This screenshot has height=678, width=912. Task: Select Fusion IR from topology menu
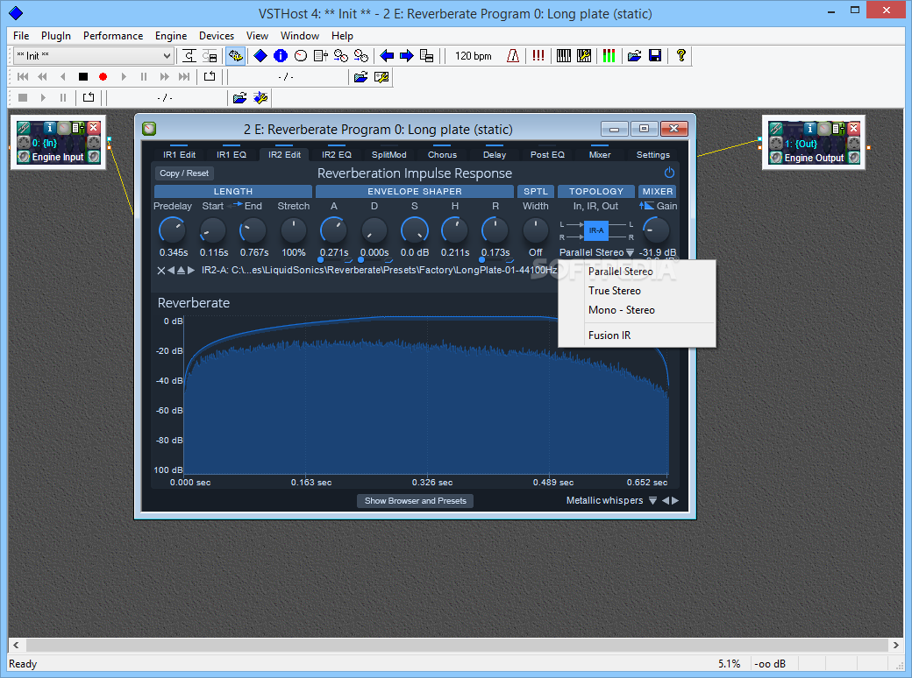click(637, 335)
